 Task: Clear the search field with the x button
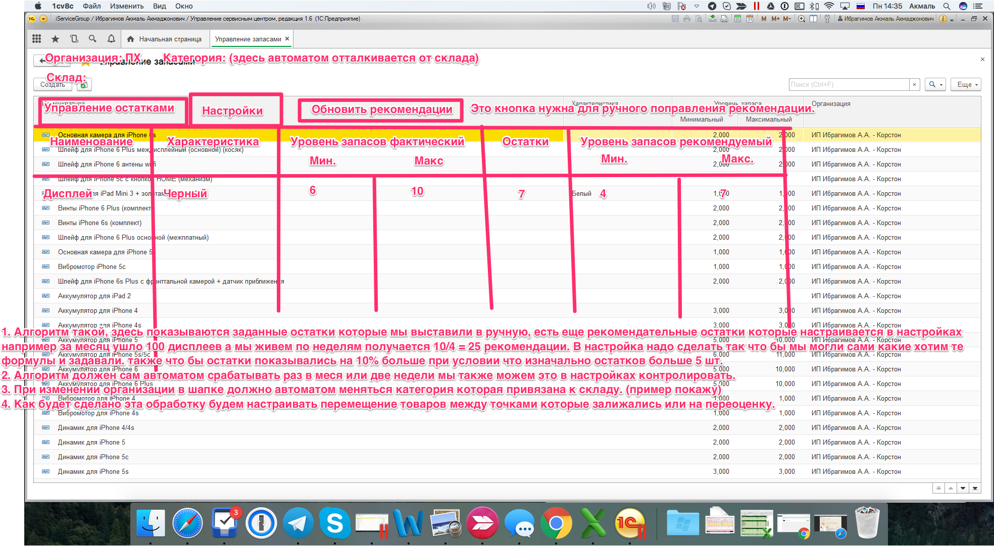tap(914, 85)
